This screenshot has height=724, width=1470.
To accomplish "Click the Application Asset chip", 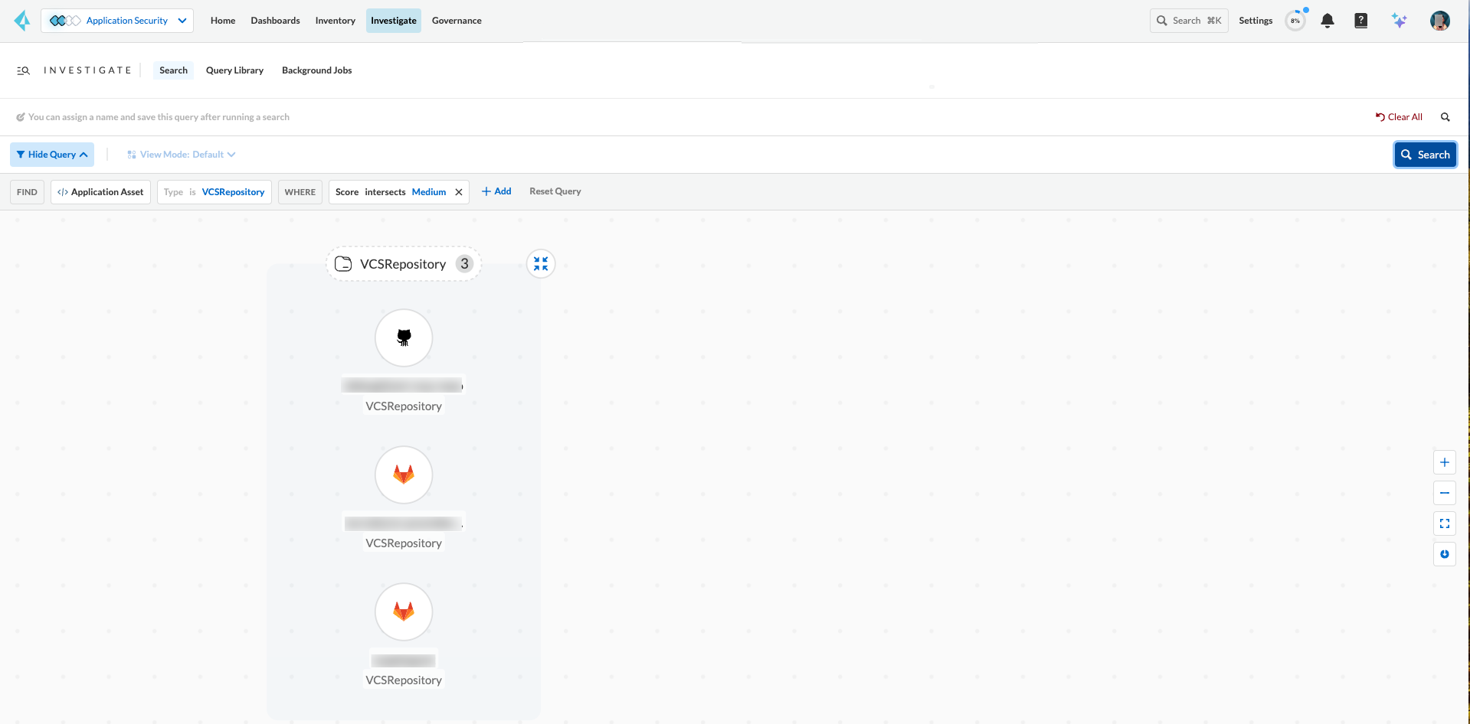I will 100,192.
